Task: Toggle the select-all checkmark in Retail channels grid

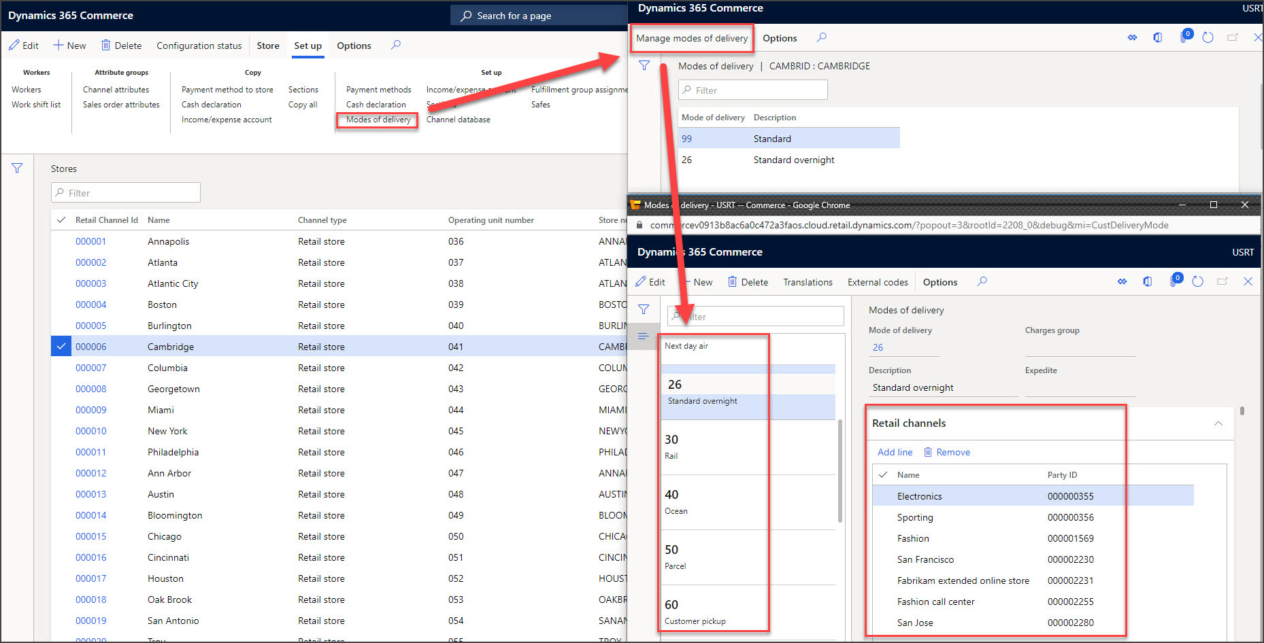Action: tap(883, 474)
